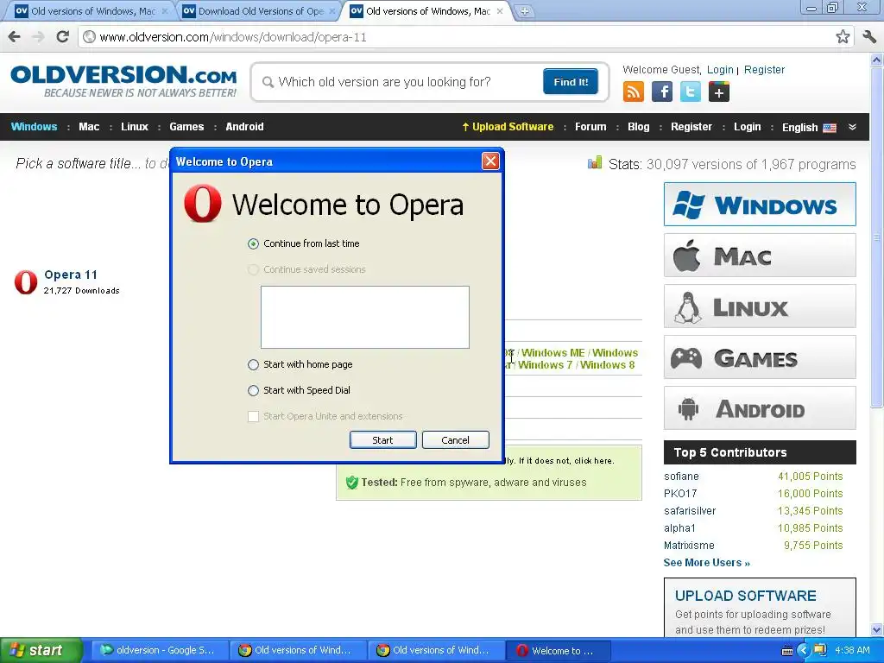884x663 pixels.
Task: Click the OLDVERSION.COM logo
Action: coord(123,82)
